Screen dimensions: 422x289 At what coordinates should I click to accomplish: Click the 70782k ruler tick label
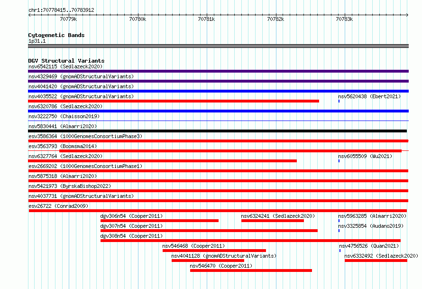point(275,19)
